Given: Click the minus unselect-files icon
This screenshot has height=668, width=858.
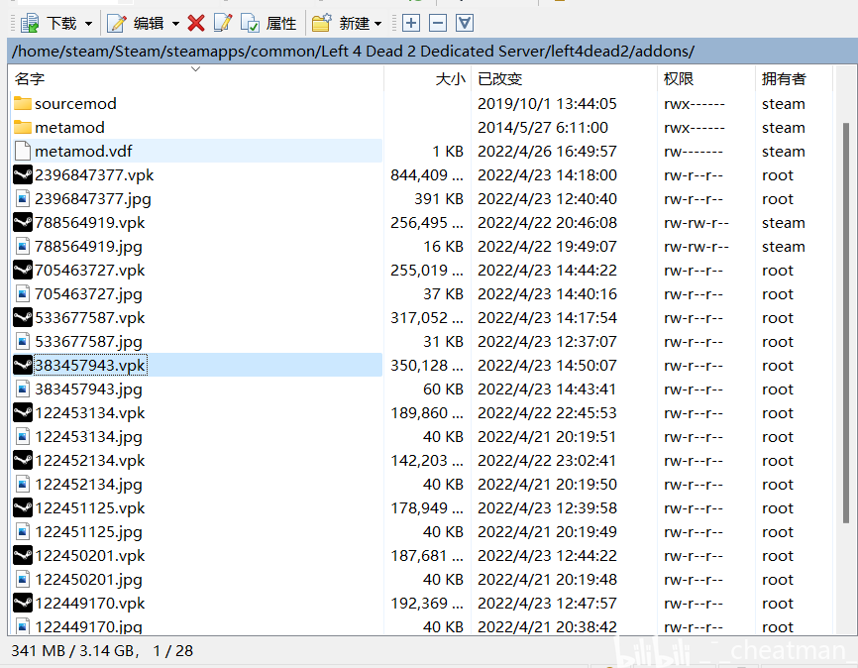Looking at the screenshot, I should (x=438, y=23).
